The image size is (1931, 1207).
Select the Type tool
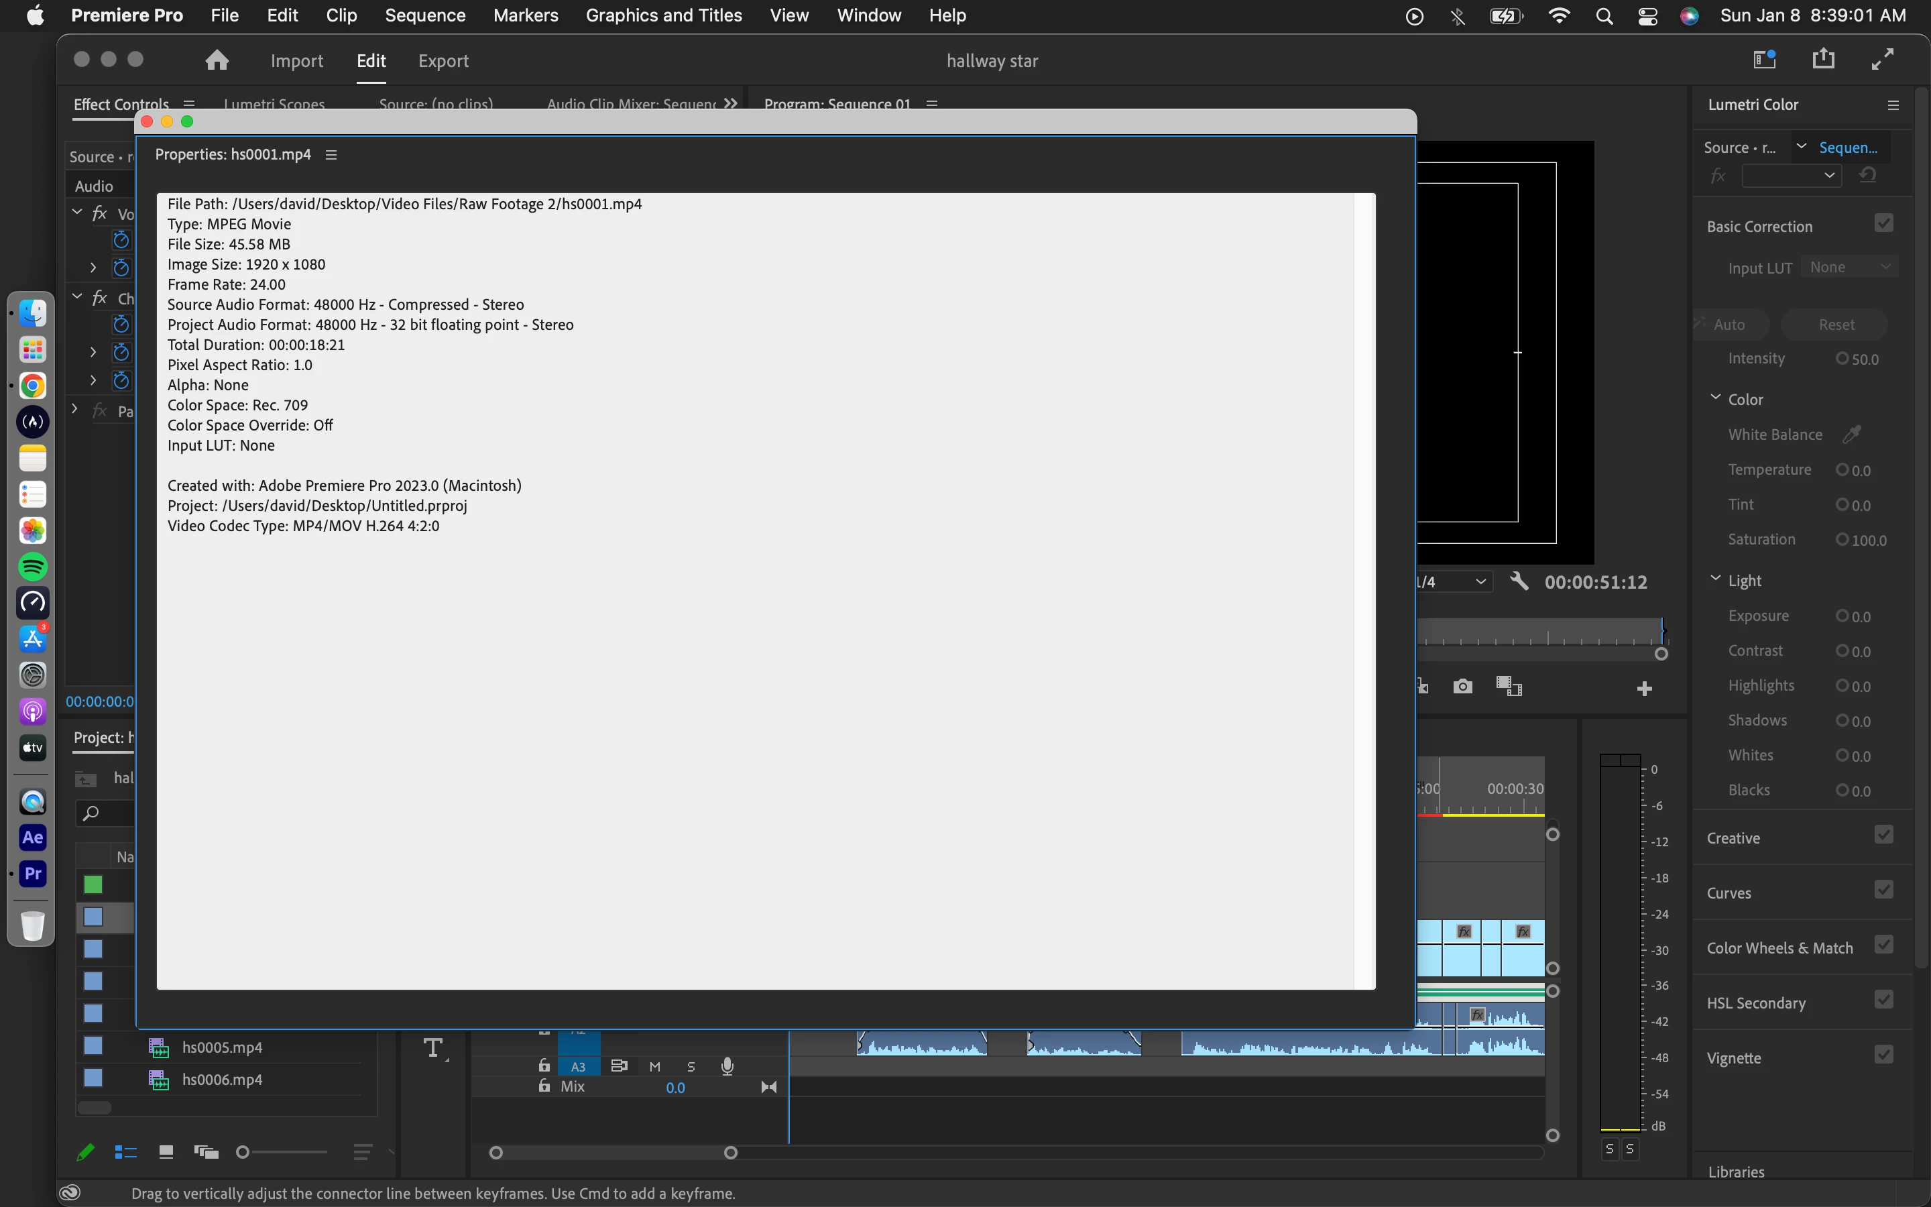click(x=433, y=1048)
